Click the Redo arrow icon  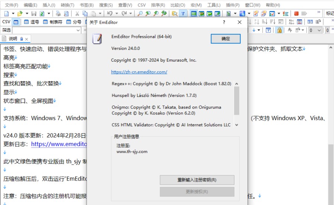124,14
